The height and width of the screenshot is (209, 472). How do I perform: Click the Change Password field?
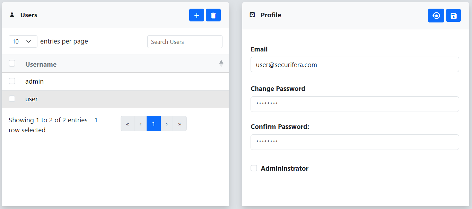(x=355, y=104)
